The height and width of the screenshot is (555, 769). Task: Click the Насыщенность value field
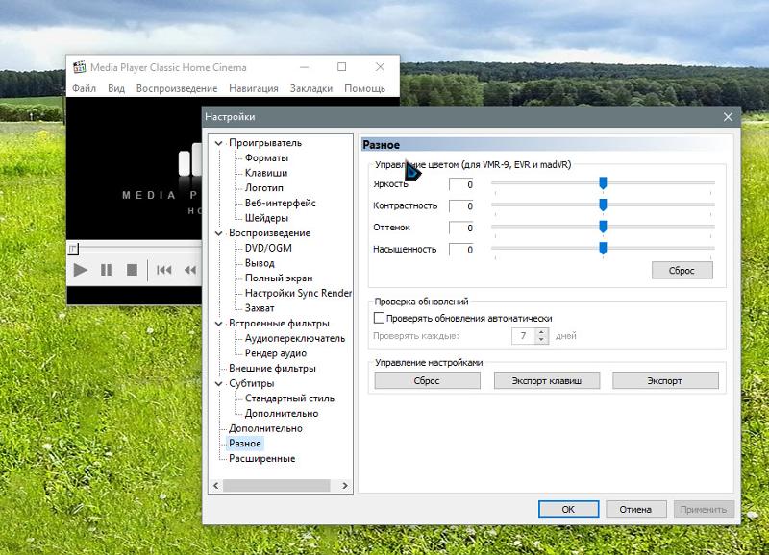pos(461,250)
